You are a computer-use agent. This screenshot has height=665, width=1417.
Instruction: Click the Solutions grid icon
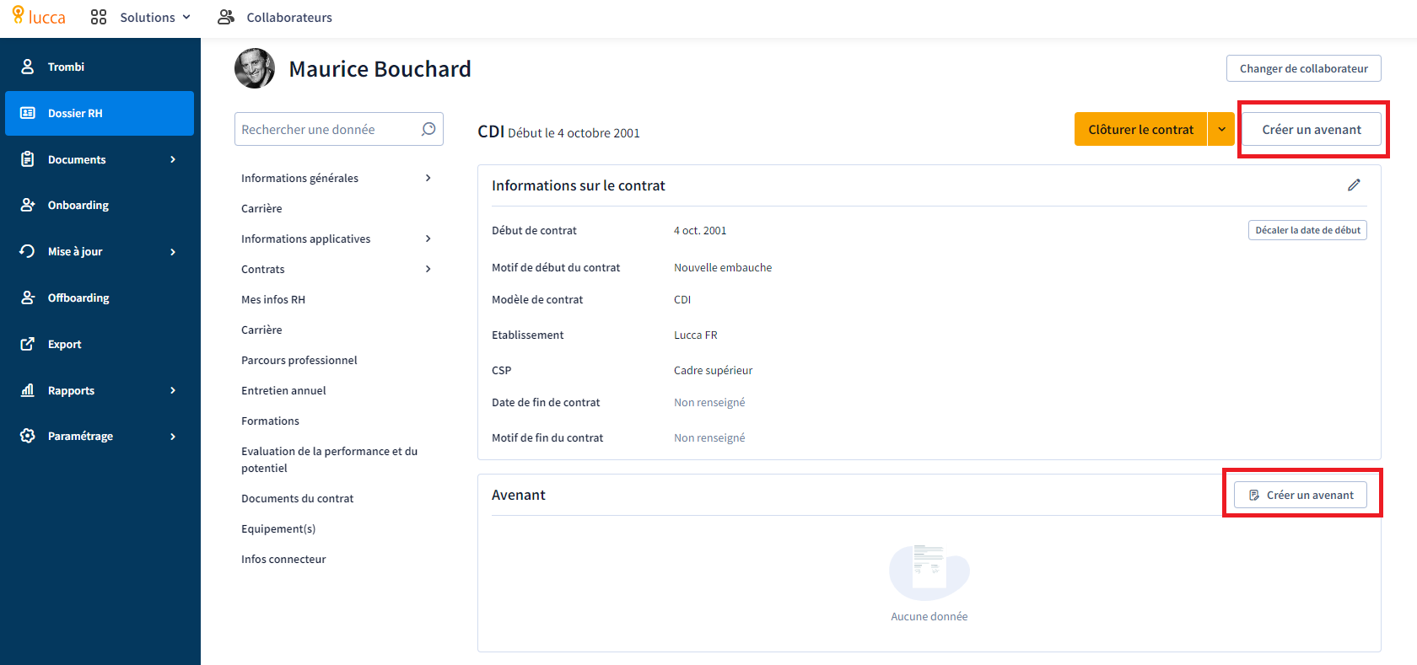tap(99, 17)
